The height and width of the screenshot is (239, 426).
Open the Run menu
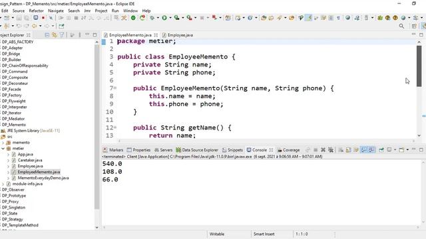(115, 11)
